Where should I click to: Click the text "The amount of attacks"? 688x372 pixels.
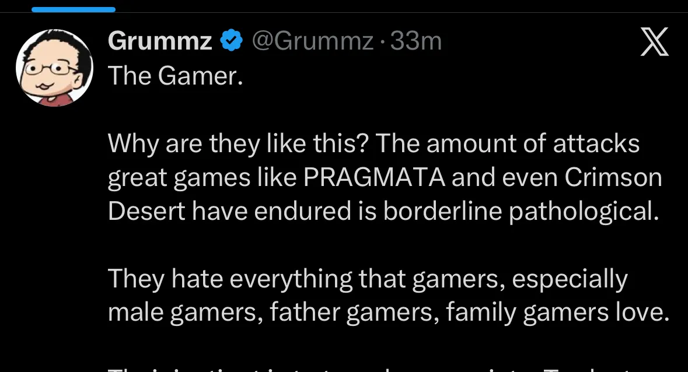[507, 144]
